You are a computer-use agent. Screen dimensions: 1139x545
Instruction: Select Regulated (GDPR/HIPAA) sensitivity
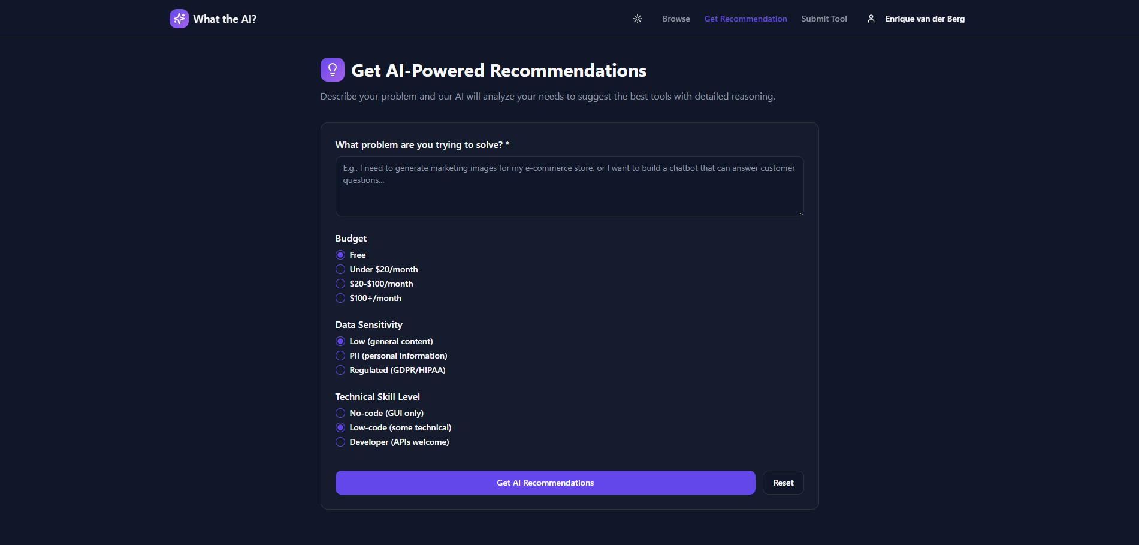[x=340, y=370]
